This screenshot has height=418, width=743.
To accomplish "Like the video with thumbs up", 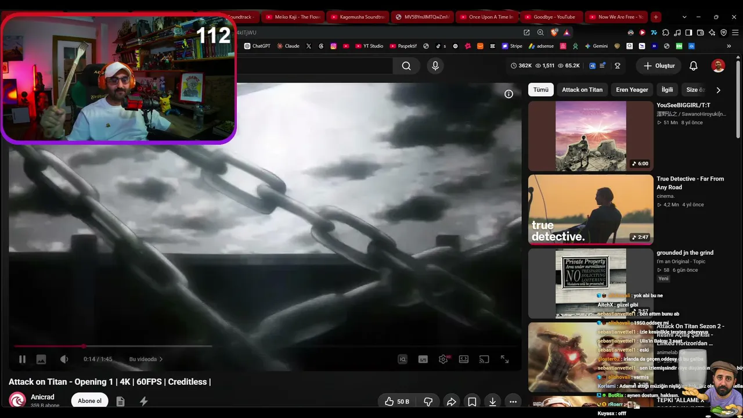I will [396, 401].
